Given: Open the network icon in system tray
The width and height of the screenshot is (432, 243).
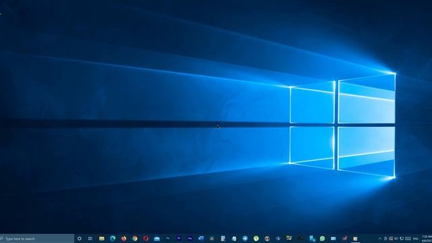Looking at the screenshot, I should click(402, 238).
